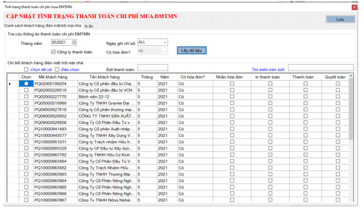Image resolution: width=364 pixels, height=210 pixels.
Task: Switch to the In ấn tab
Action: pos(89,26)
